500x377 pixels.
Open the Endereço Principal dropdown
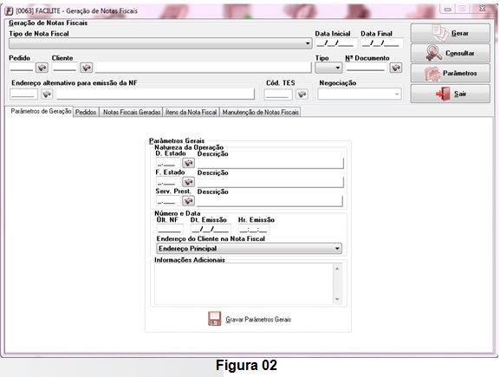click(x=249, y=249)
